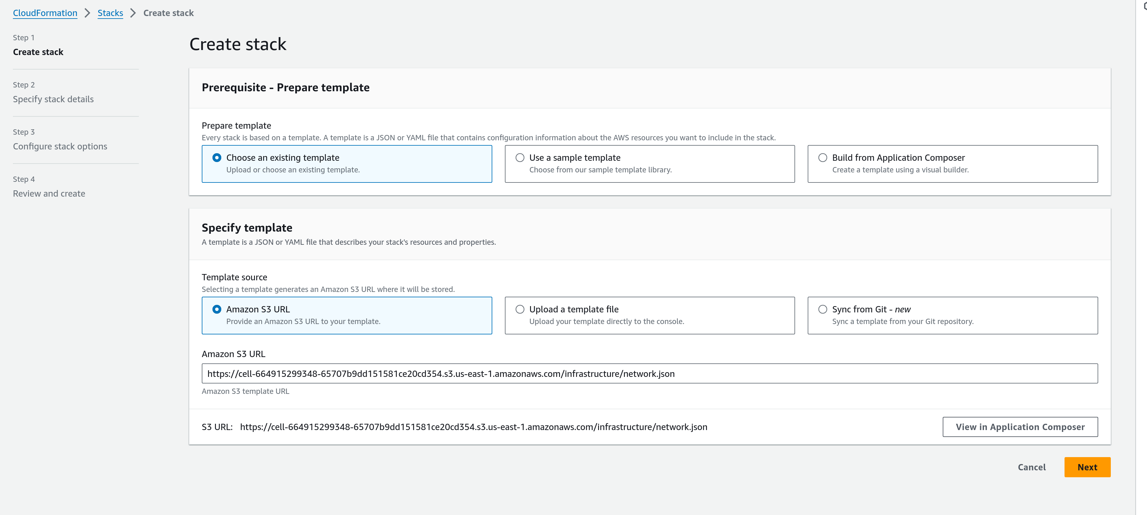Click the Amazon S3 URL input field
This screenshot has width=1147, height=515.
tap(649, 373)
